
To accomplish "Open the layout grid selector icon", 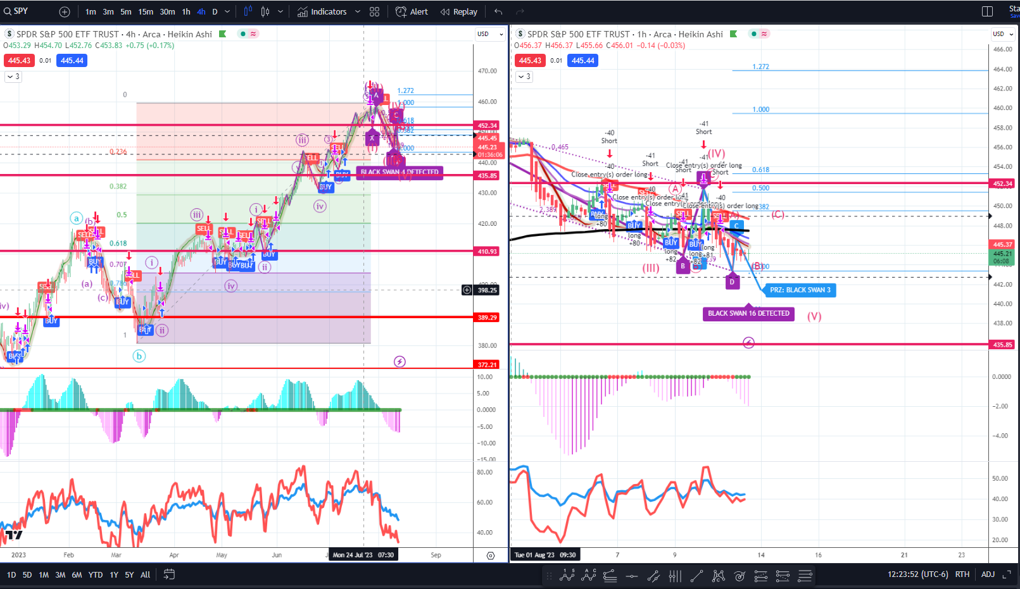I will (375, 11).
